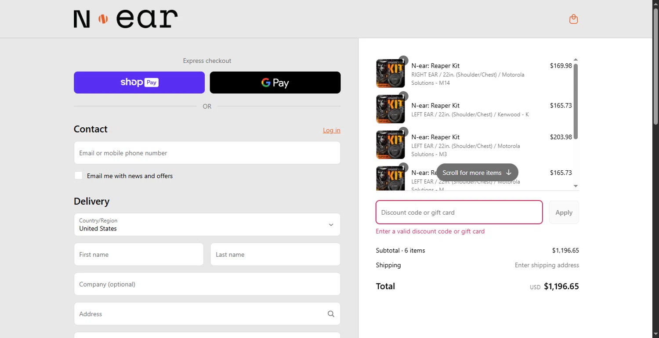
Task: Click the order list scroll up arrow
Action: tap(576, 60)
